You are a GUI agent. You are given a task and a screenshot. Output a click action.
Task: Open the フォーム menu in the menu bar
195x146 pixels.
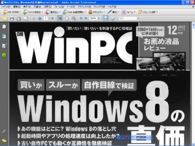pos(59,6)
